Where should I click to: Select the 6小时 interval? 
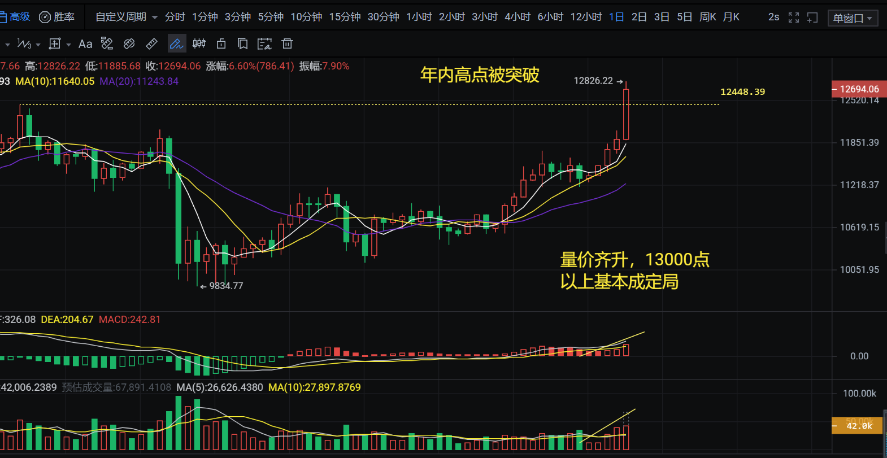coord(550,17)
